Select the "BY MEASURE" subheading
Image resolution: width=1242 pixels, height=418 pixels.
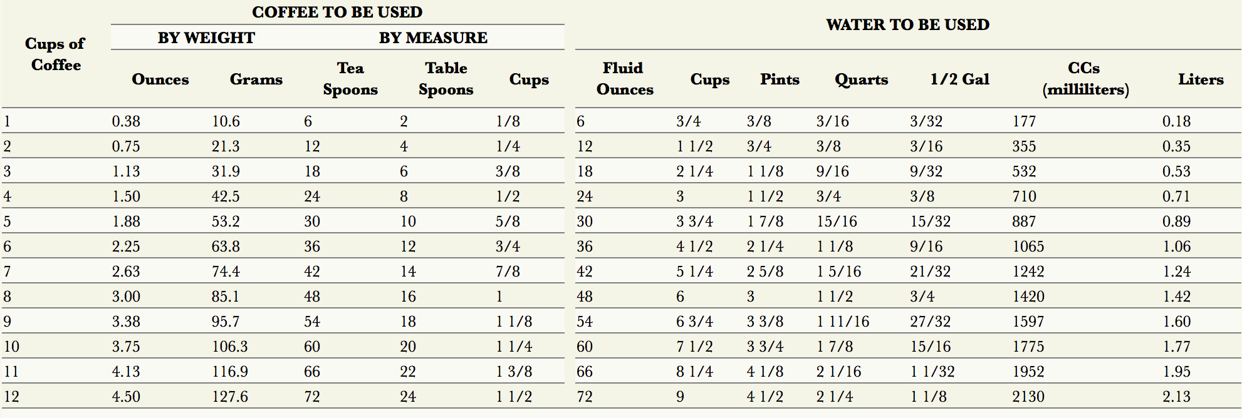433,38
